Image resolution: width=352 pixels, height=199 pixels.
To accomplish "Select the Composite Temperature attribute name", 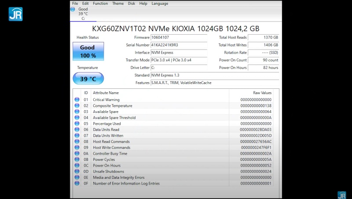I will coord(113,106).
